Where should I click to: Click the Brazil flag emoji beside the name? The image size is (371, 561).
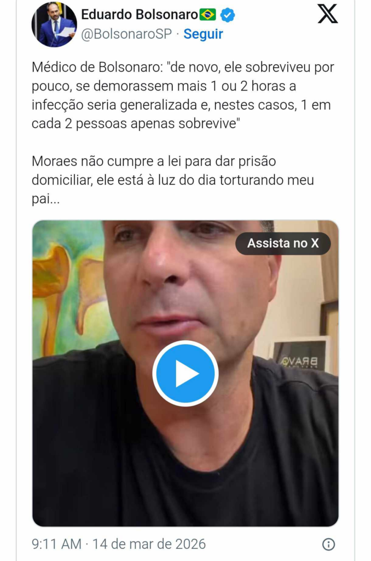207,15
